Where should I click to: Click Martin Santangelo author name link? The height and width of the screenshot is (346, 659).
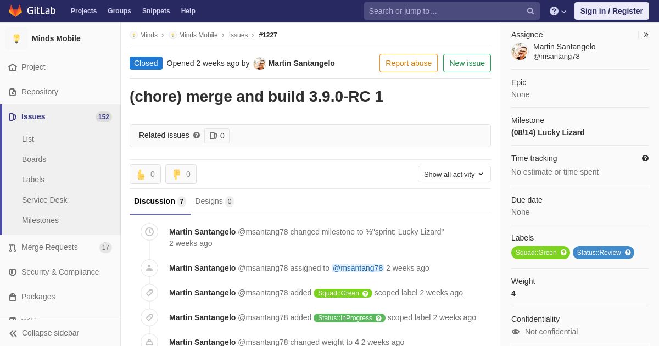click(301, 63)
